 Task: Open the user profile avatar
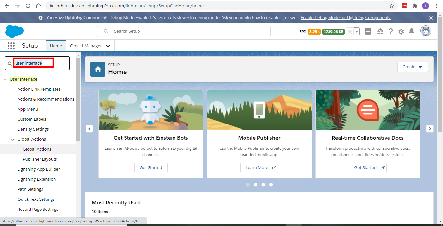[x=425, y=31]
